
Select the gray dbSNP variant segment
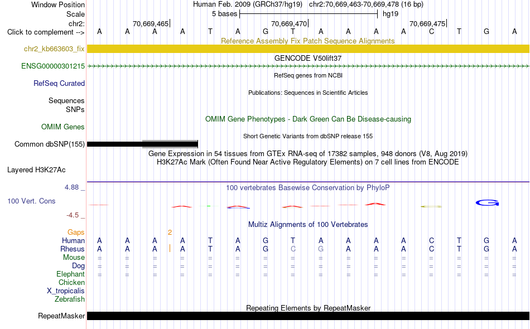pos(170,144)
